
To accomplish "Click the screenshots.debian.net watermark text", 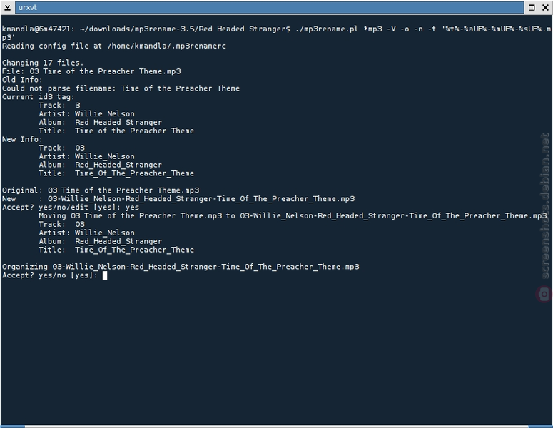I will tap(545, 206).
